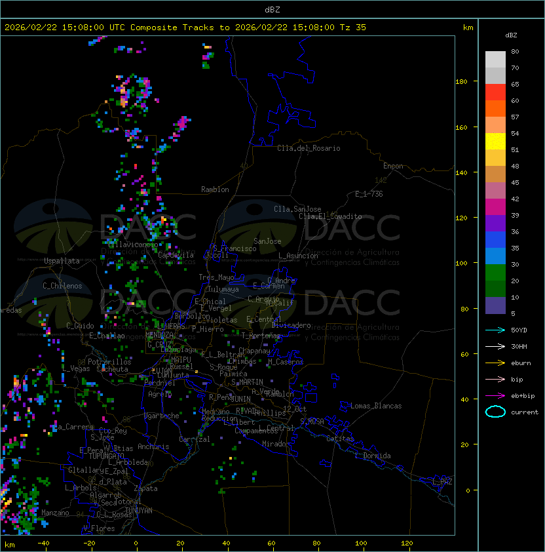Pick the light gray swatch below 80 dBZ

tap(495, 60)
